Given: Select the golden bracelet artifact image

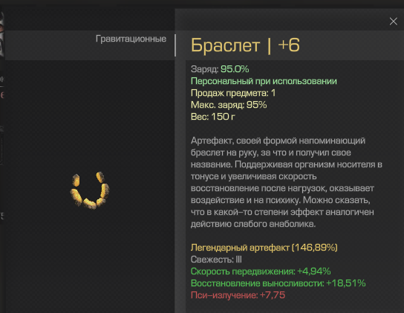Looking at the screenshot, I should coord(90,190).
